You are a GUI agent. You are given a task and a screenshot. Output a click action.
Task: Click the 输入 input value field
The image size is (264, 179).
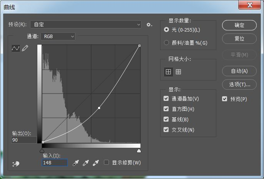[x=55, y=163]
